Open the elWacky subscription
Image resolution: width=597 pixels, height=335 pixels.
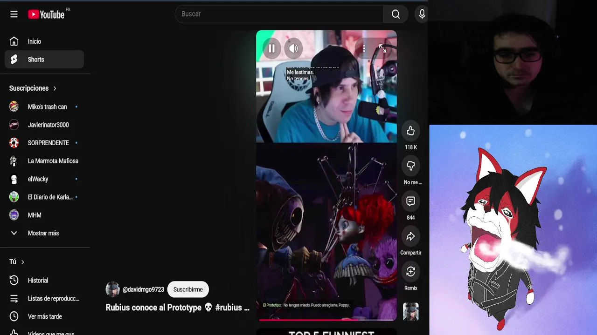point(44,179)
